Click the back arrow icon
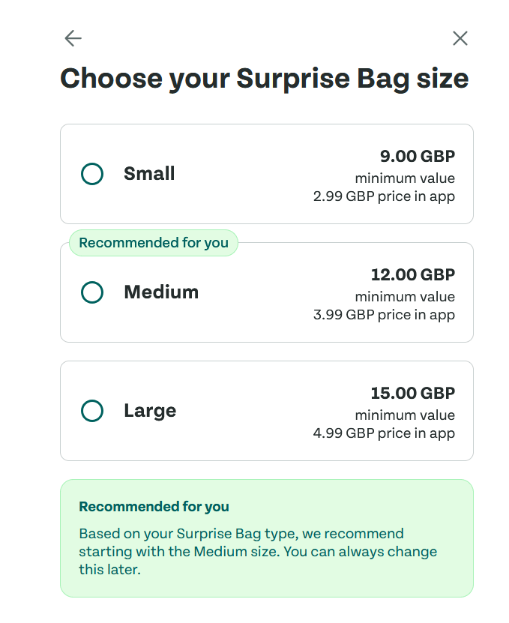Image resolution: width=509 pixels, height=623 pixels. click(73, 38)
